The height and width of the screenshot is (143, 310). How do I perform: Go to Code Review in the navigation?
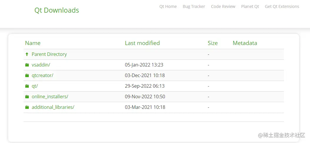tap(223, 6)
